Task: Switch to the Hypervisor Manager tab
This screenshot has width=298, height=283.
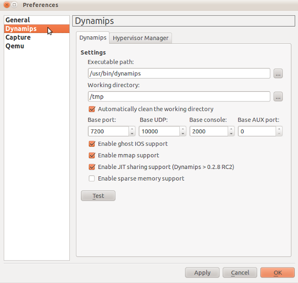Action: 141,38
